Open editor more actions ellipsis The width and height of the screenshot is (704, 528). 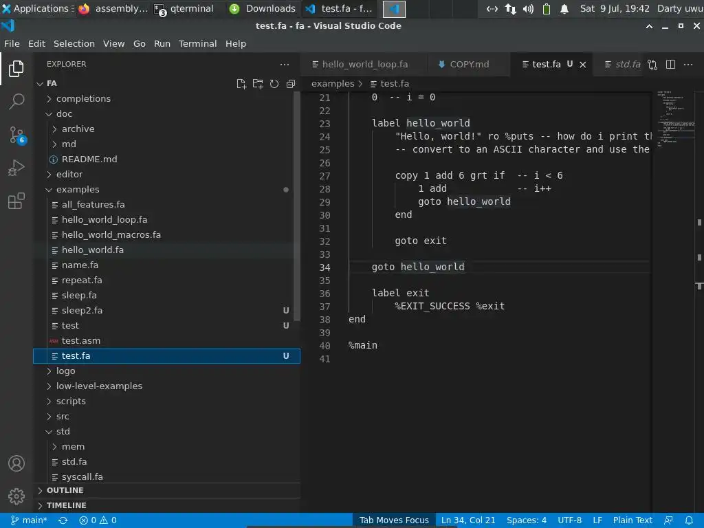coord(687,65)
